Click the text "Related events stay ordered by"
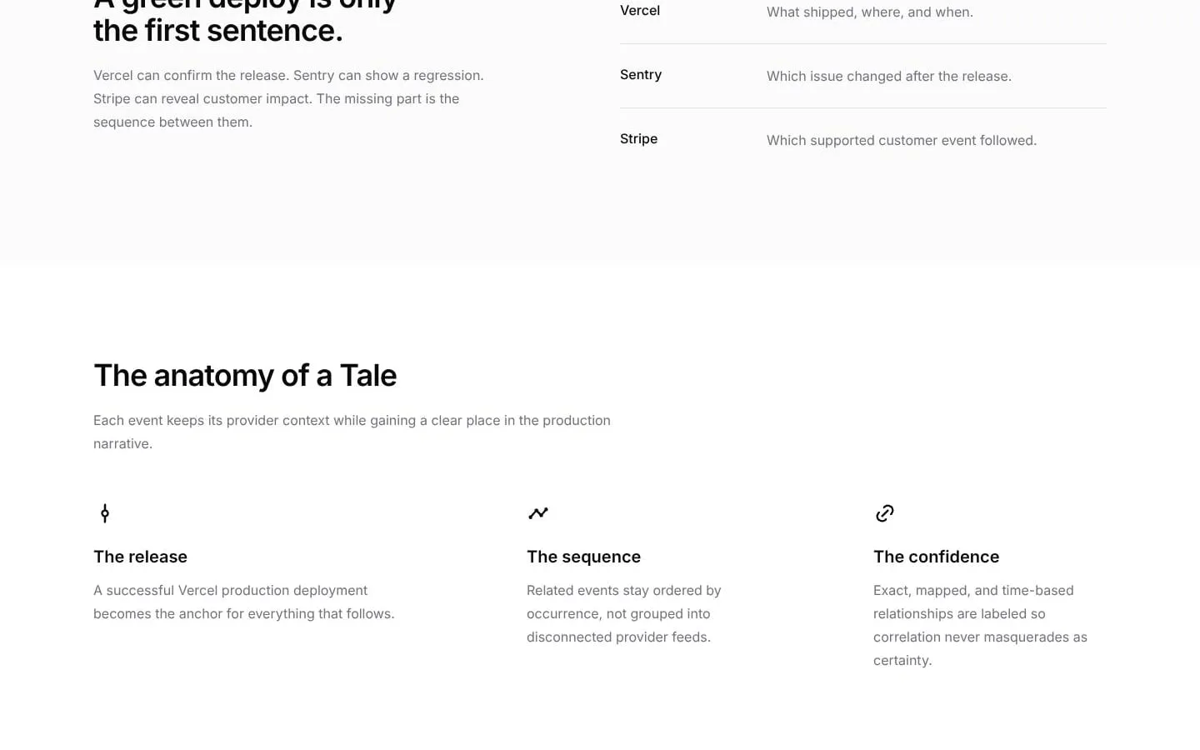 [623, 591]
